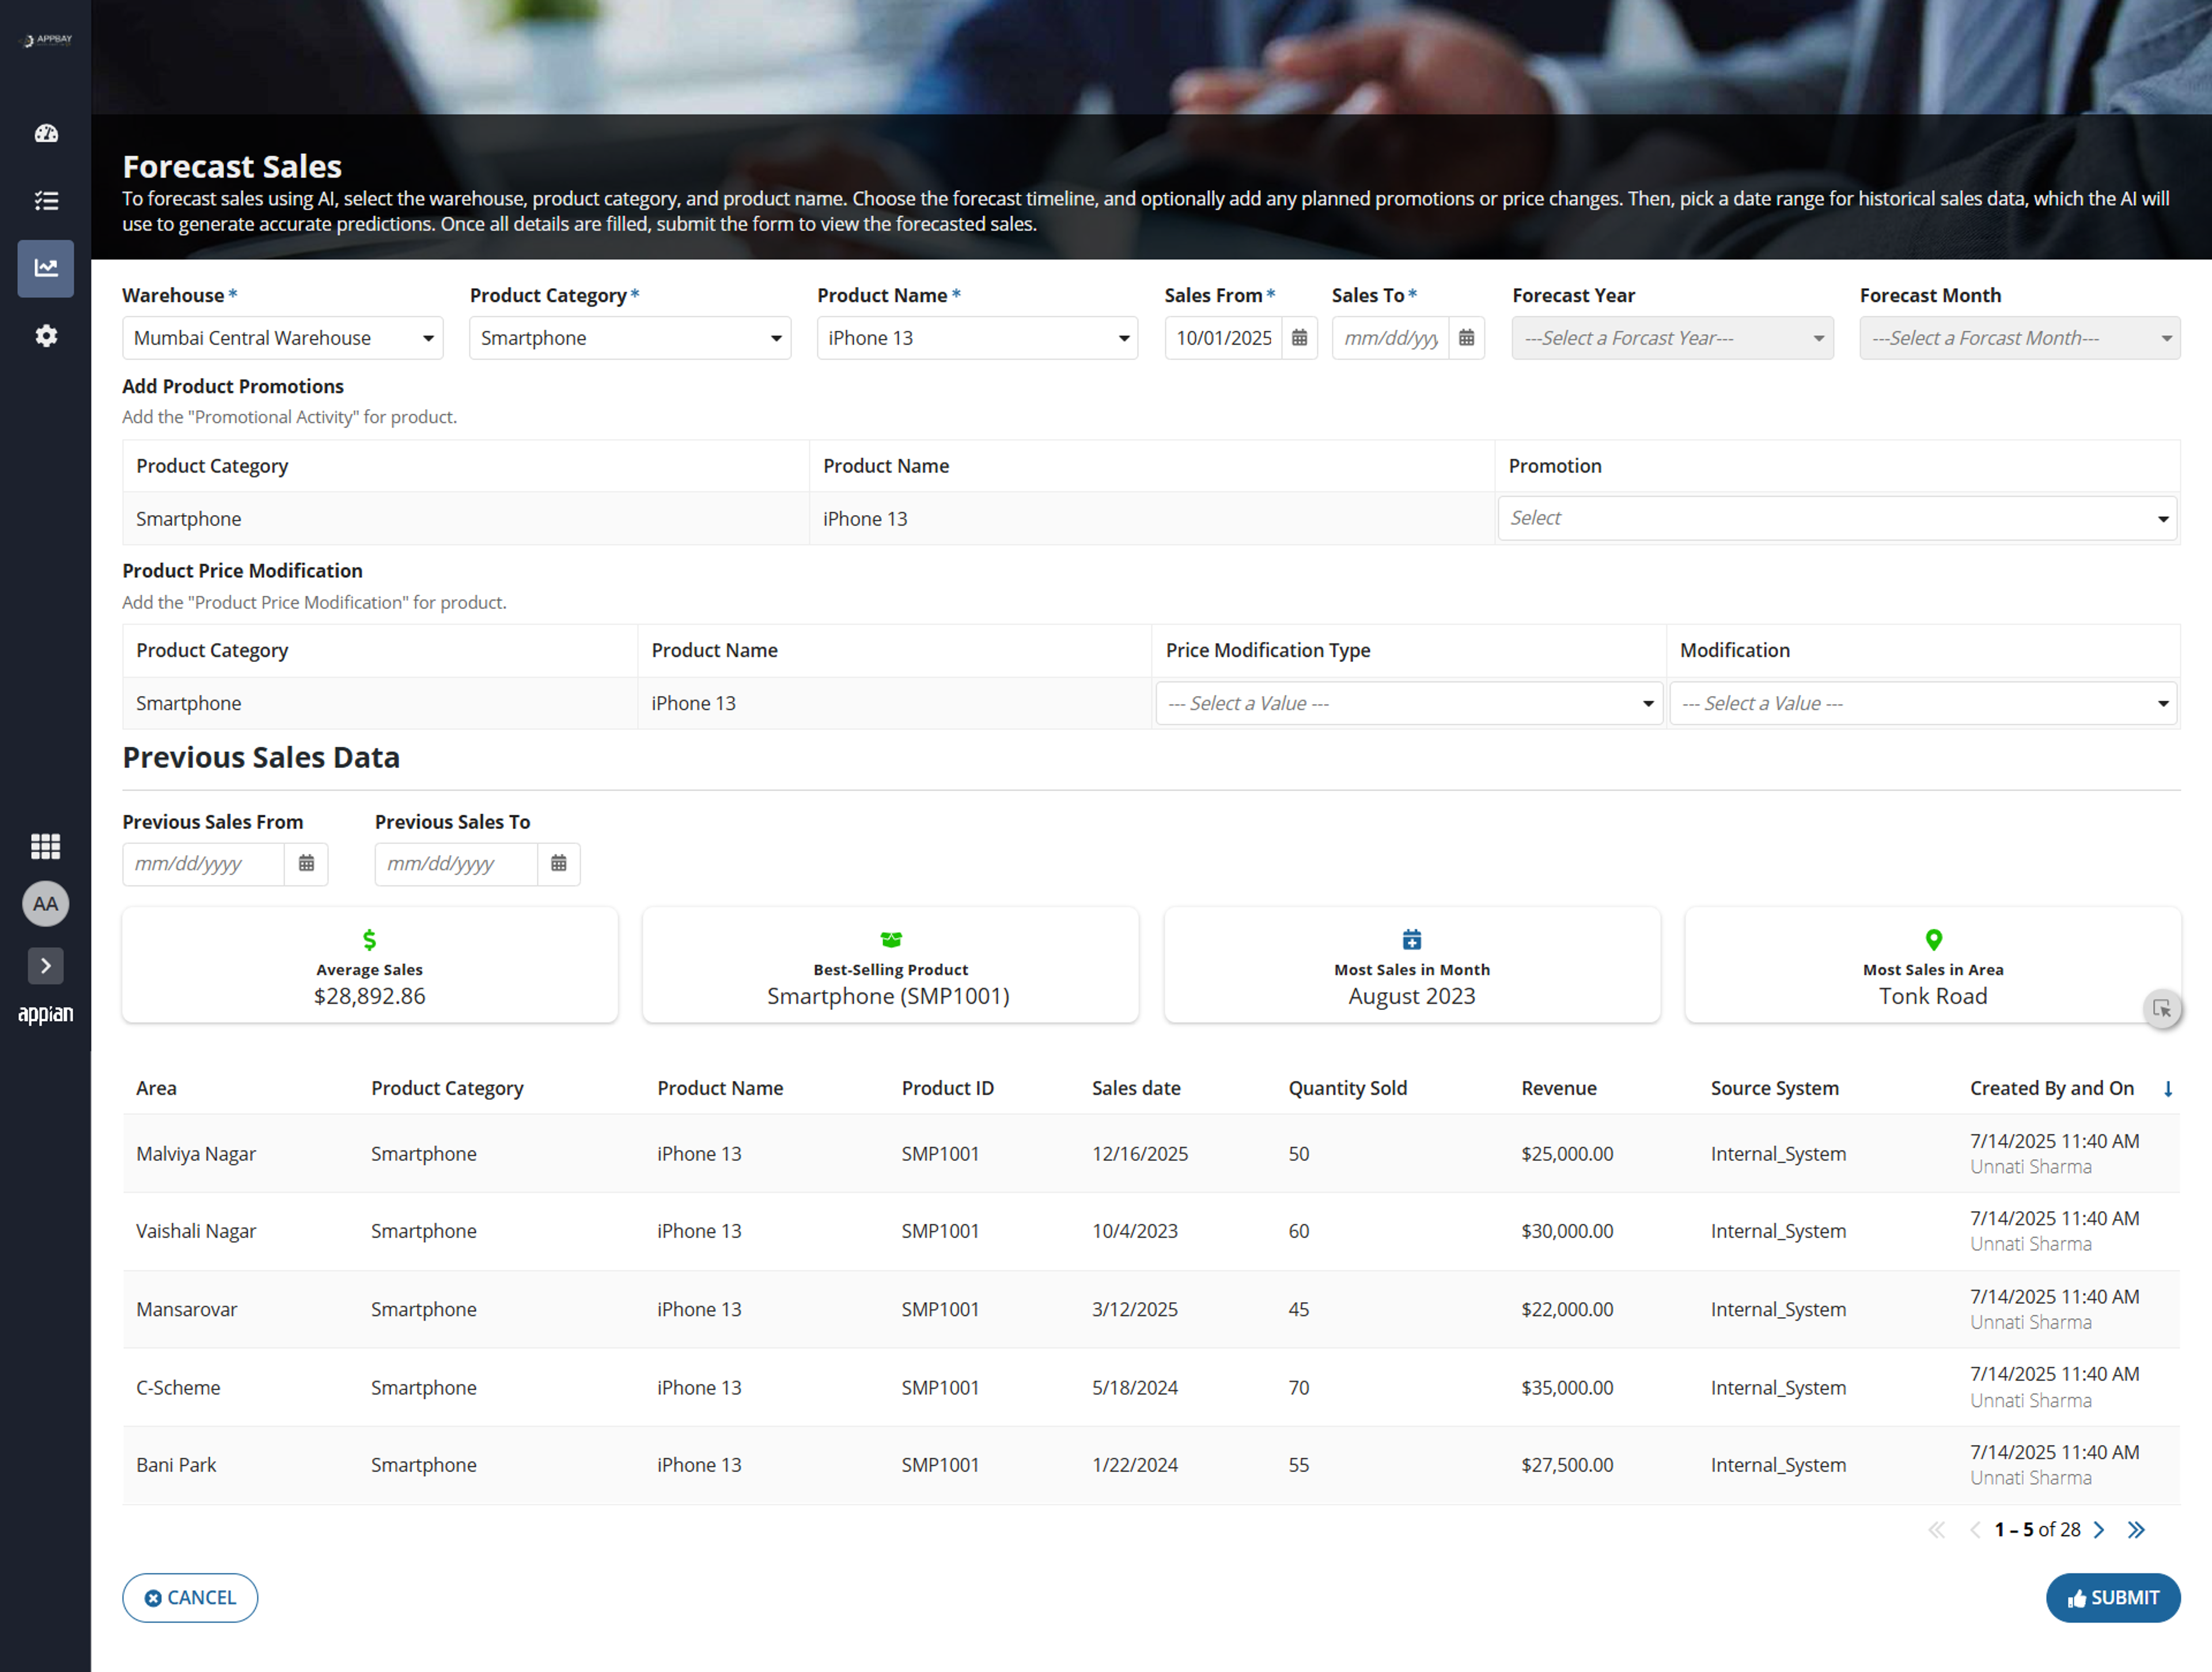Click the box icon on Best-Selling Product card
The width and height of the screenshot is (2212, 1672).
tap(891, 939)
